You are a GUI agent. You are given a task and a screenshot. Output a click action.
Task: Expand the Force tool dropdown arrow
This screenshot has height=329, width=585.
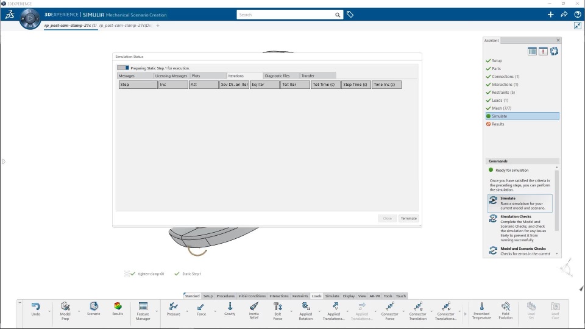point(215,311)
